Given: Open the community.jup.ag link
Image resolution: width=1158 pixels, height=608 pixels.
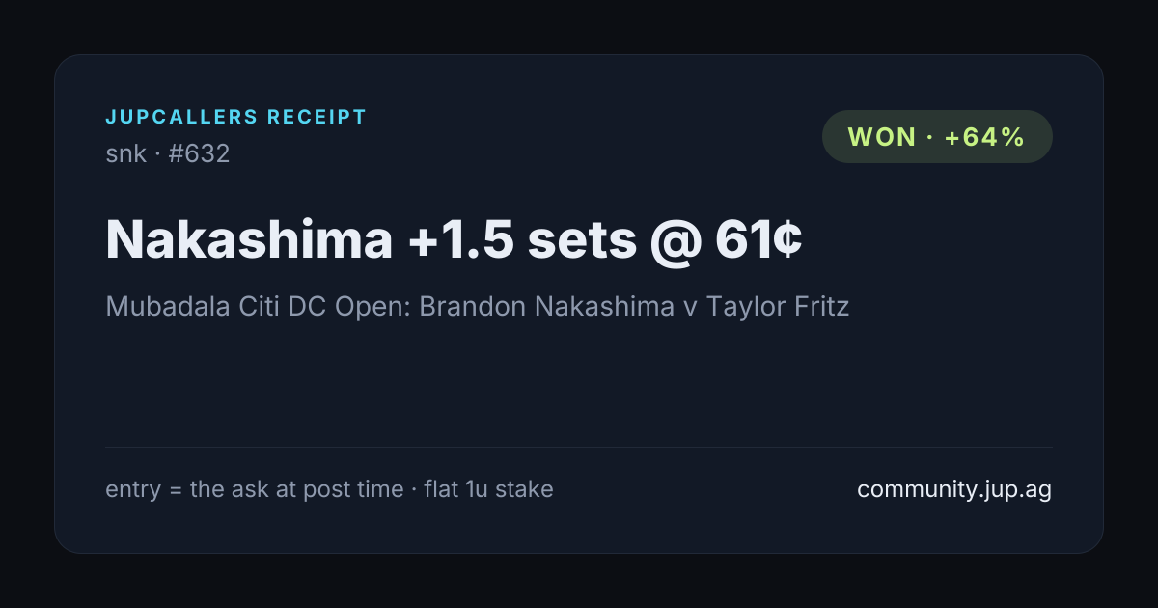Looking at the screenshot, I should click(954, 489).
